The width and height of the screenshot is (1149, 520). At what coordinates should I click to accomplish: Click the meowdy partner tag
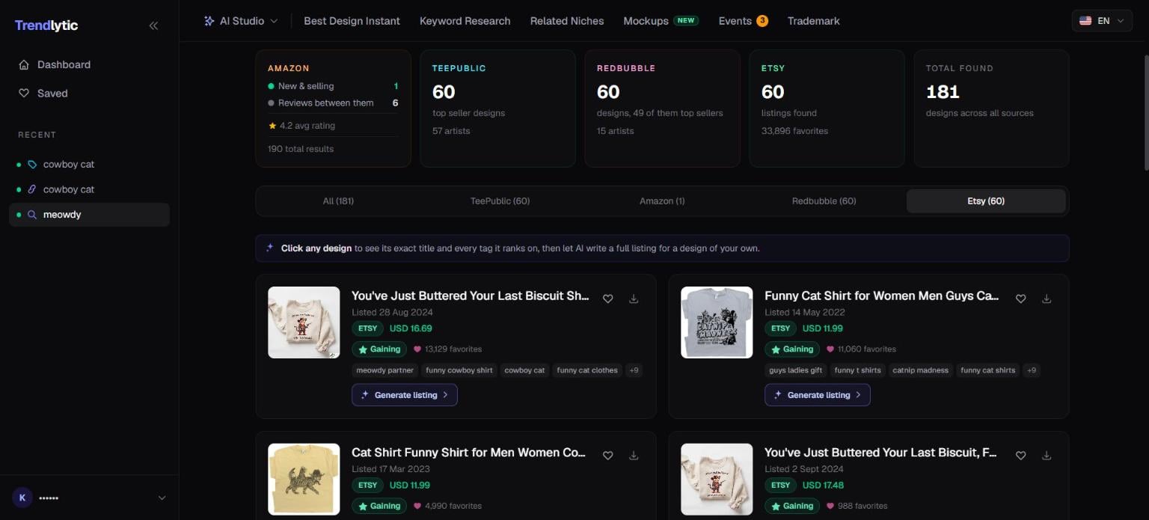point(385,370)
